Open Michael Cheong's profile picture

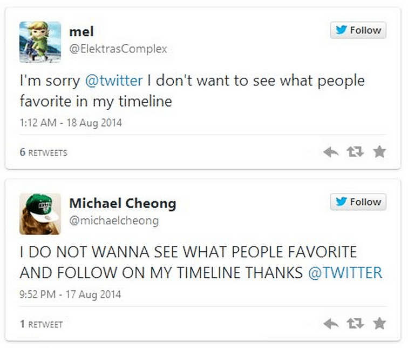pyautogui.click(x=40, y=213)
